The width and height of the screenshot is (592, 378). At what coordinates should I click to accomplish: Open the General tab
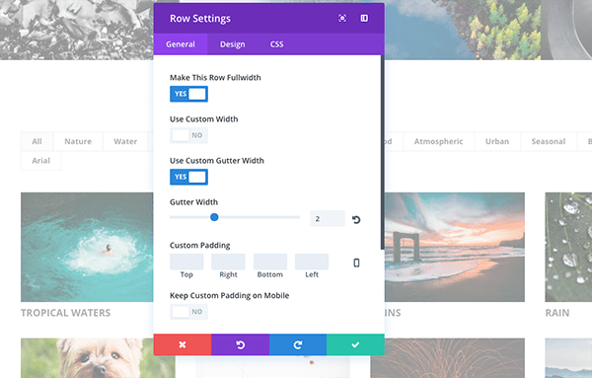click(181, 44)
